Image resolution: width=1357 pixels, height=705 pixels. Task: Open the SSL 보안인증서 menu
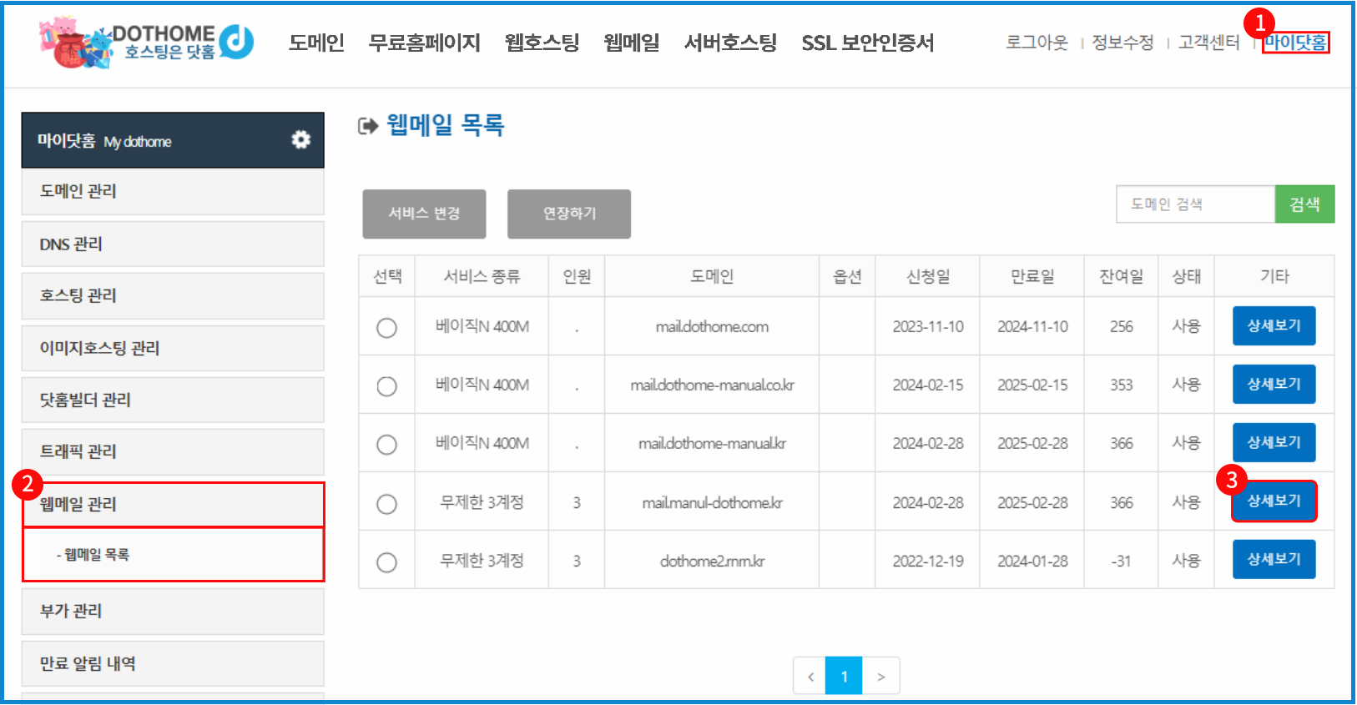click(x=867, y=43)
